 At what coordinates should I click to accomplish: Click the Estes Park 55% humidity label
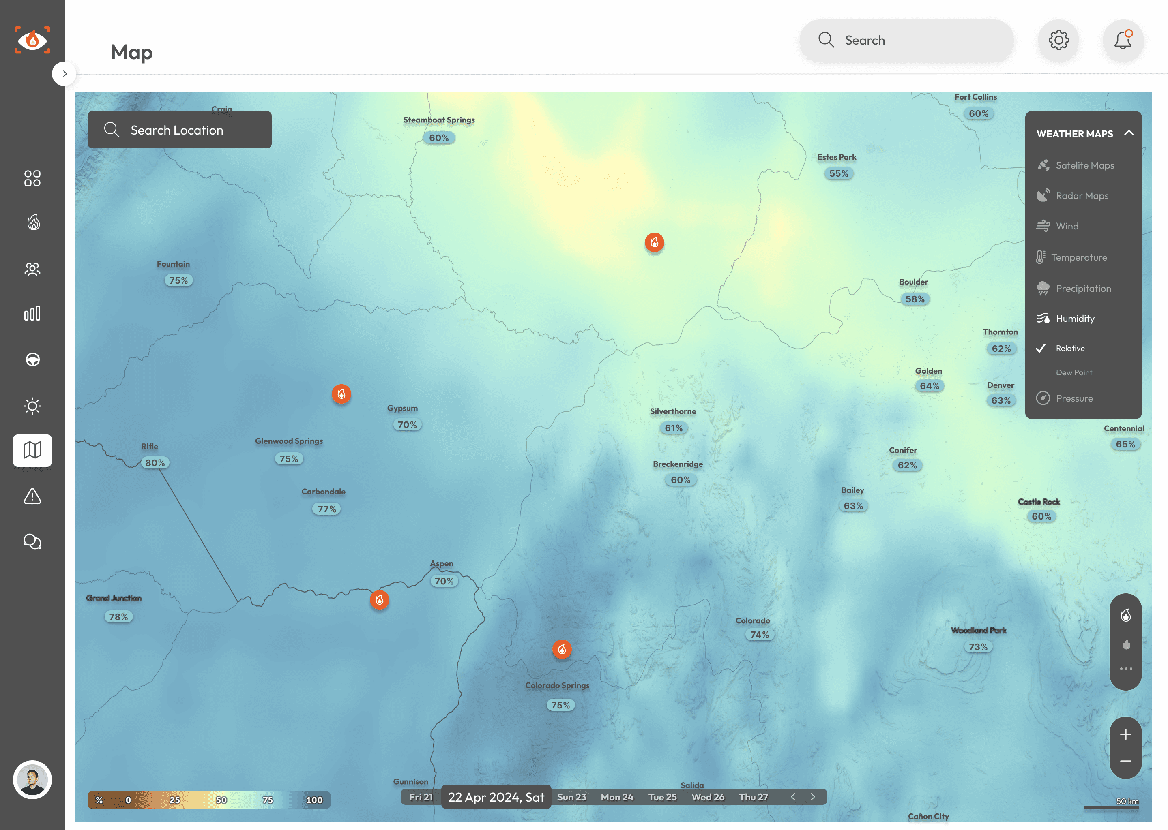point(839,173)
